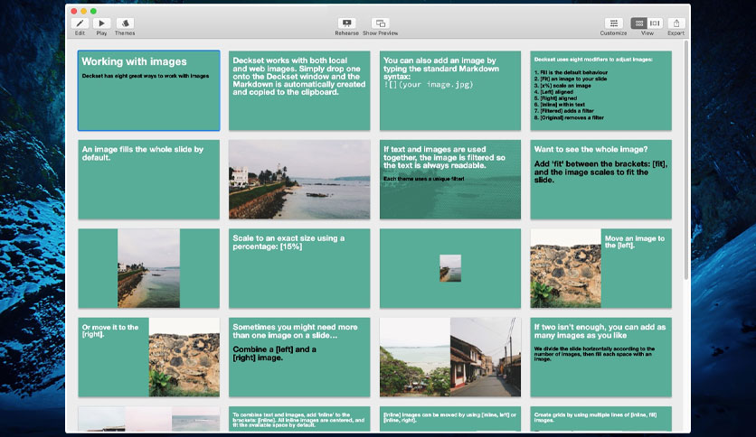Select the full coastal photo slide
Viewport: 756px width, 437px height.
tap(299, 180)
